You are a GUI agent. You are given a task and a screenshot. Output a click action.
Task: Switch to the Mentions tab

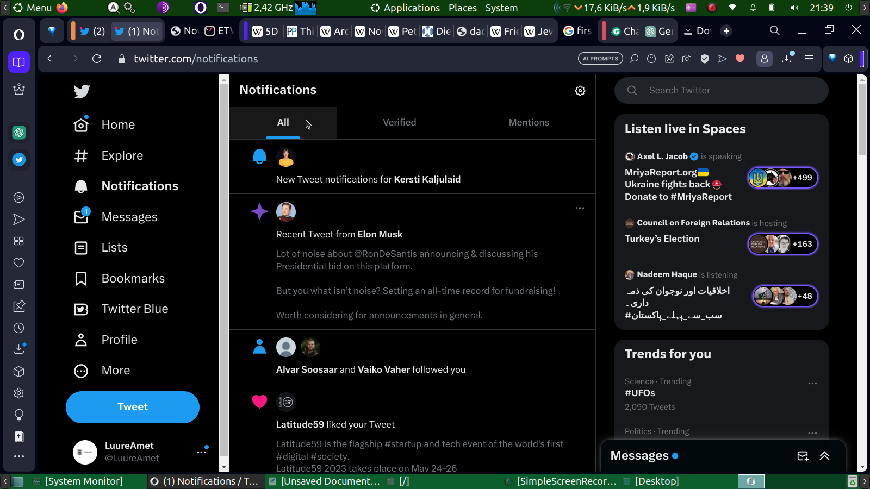pyautogui.click(x=529, y=123)
